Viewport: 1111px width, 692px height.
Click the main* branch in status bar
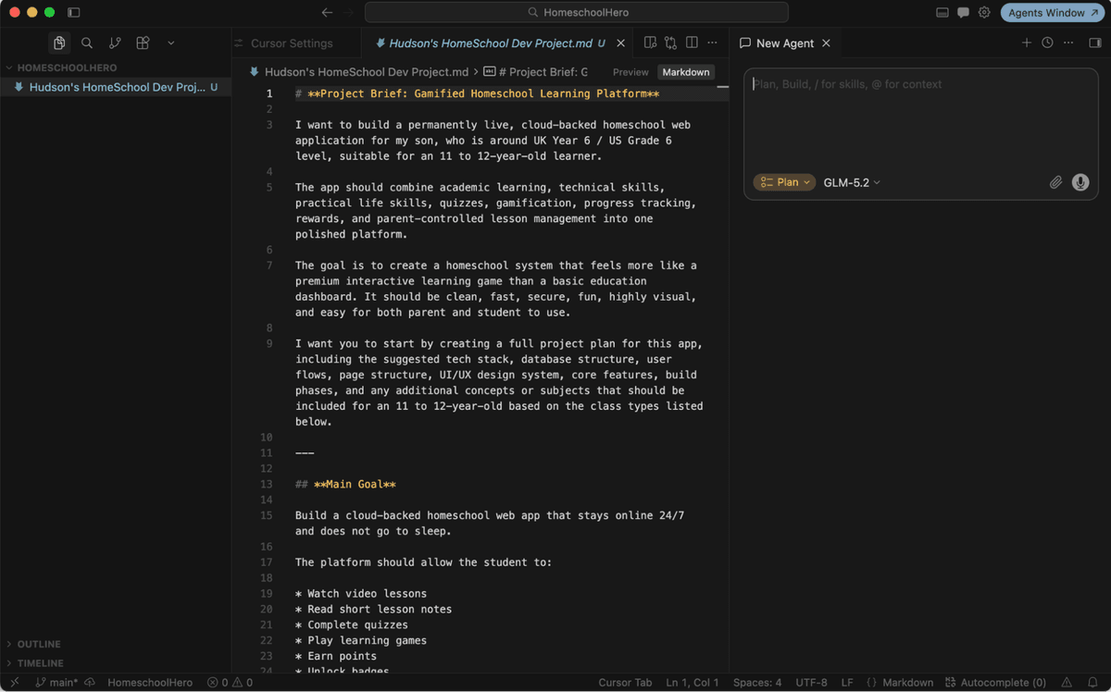pos(56,683)
